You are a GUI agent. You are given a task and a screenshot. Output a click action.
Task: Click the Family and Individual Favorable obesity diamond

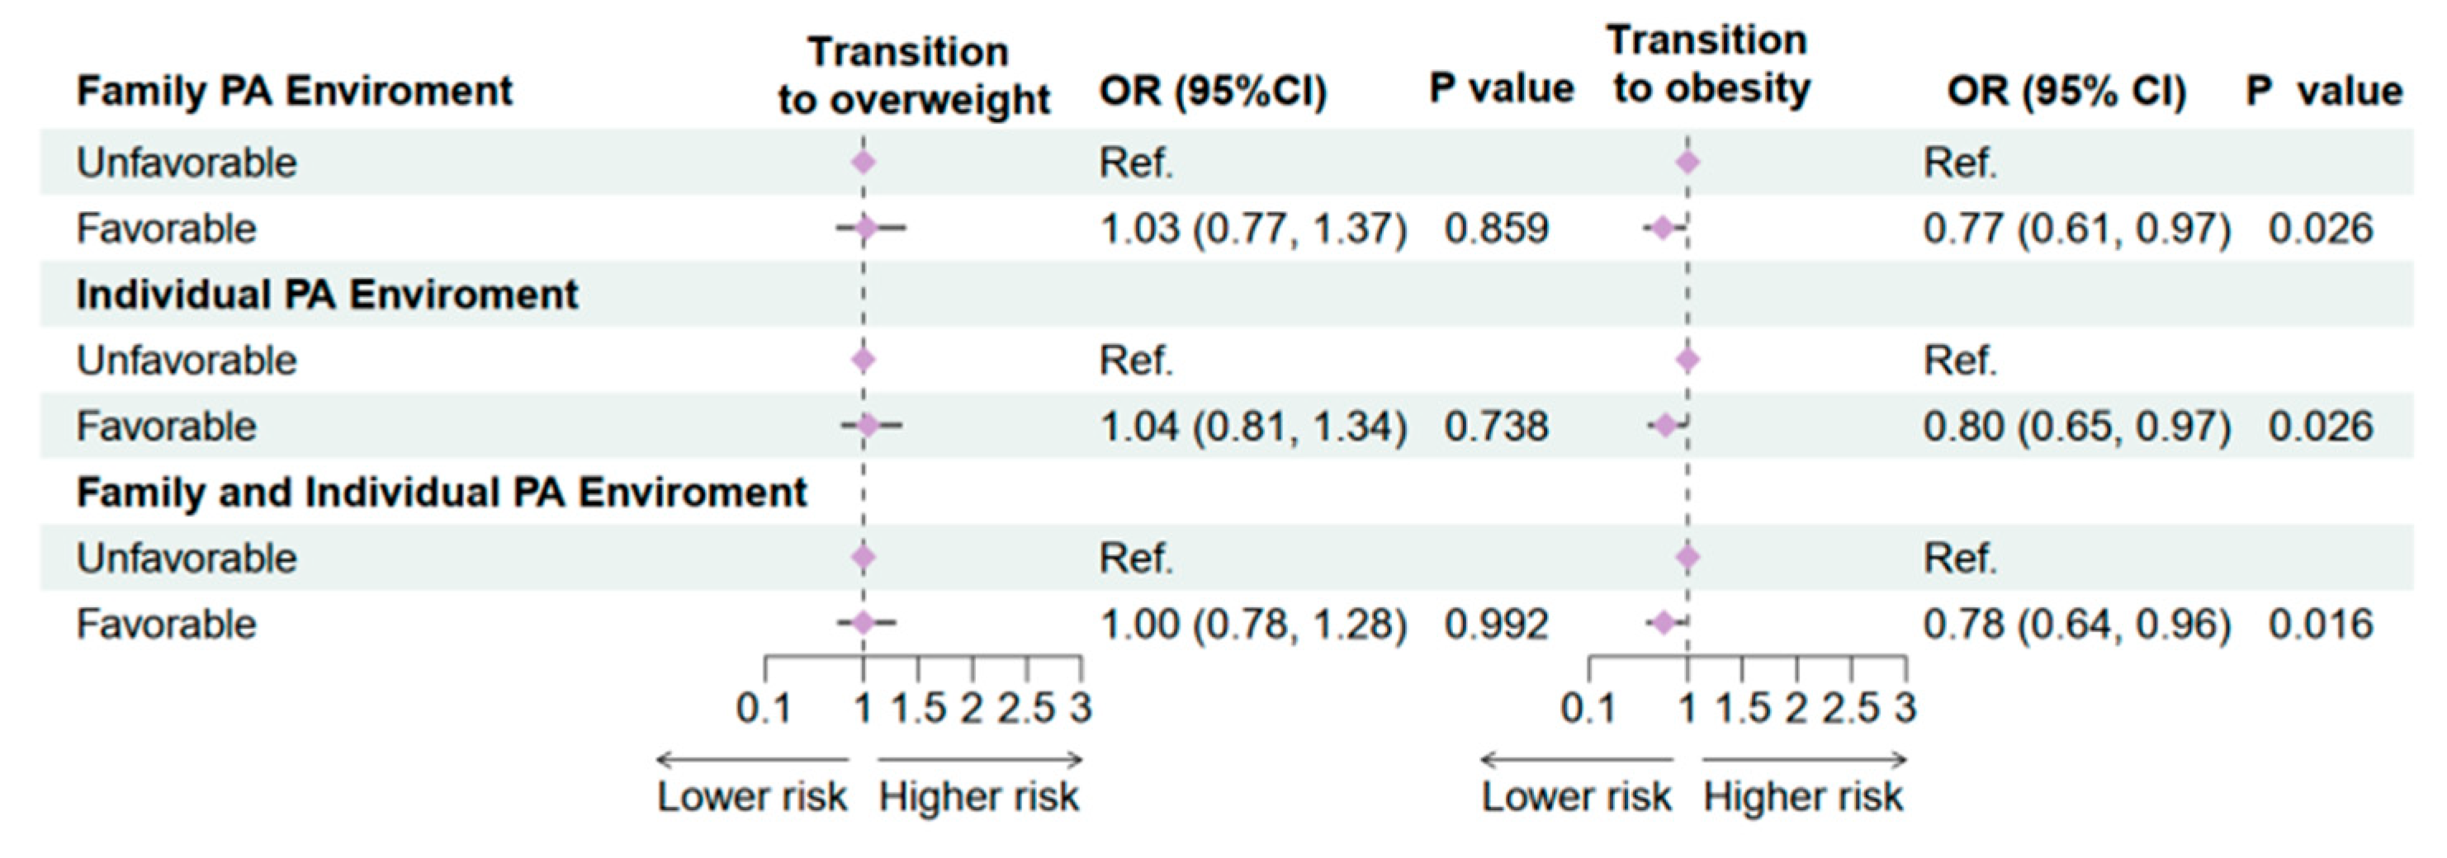(x=1664, y=623)
